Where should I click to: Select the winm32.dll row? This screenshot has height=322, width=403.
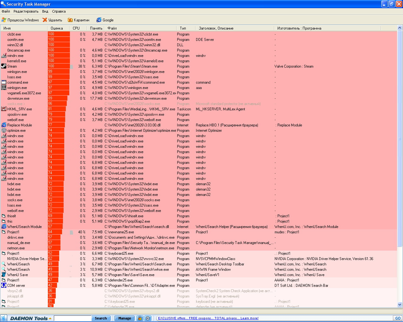tap(199, 45)
